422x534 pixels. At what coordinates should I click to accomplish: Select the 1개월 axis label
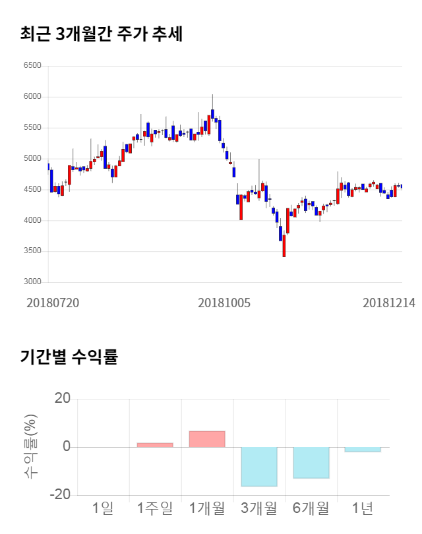point(207,508)
